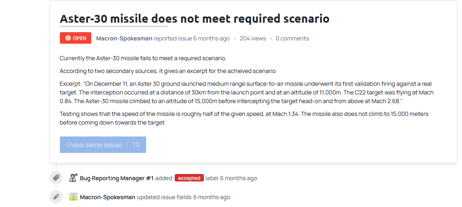
Task: Open the Aster-30 missile issue title
Action: 194,19
